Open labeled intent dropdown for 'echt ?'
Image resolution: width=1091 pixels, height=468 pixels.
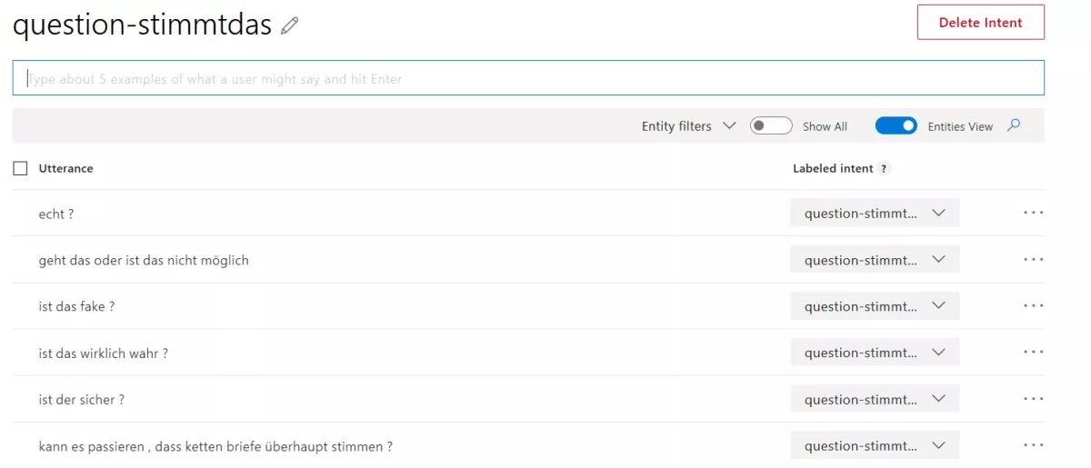[x=875, y=214]
